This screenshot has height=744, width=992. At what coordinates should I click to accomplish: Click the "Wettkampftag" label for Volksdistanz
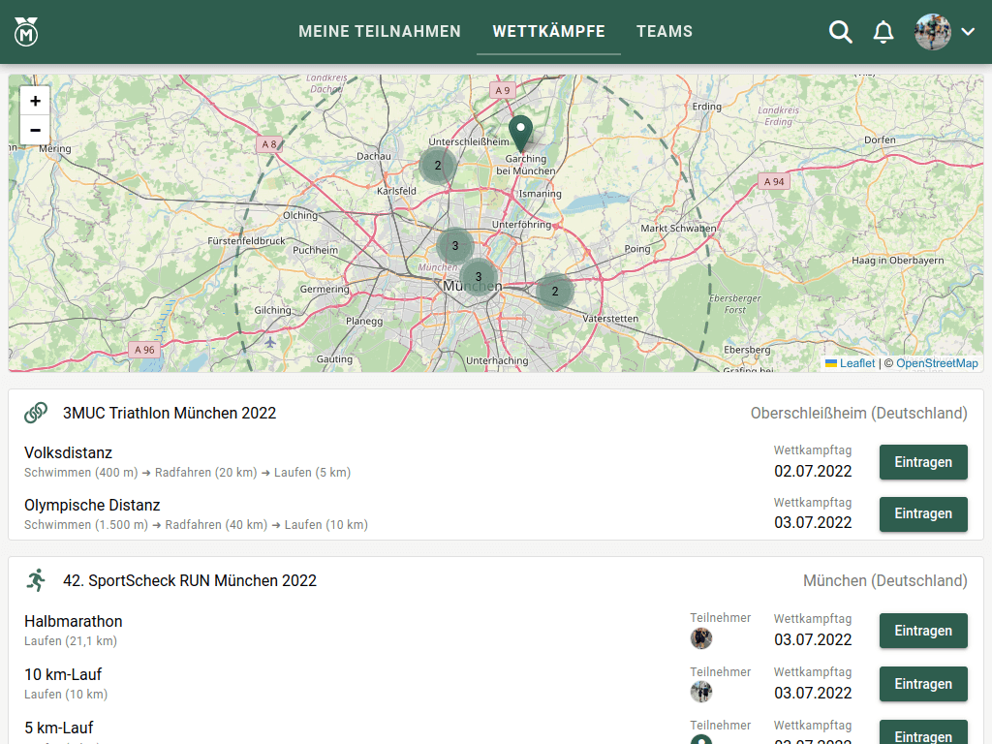[813, 450]
